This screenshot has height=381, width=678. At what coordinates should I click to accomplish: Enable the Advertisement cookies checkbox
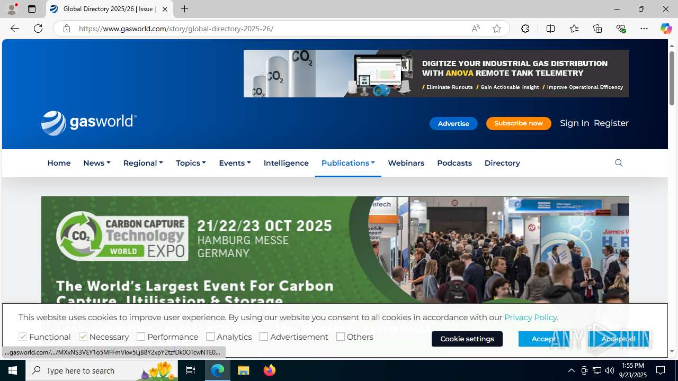pos(264,337)
